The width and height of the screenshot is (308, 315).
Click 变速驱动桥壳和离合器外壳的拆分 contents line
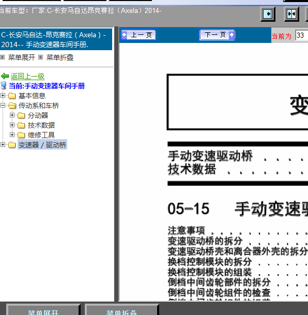pyautogui.click(x=238, y=251)
